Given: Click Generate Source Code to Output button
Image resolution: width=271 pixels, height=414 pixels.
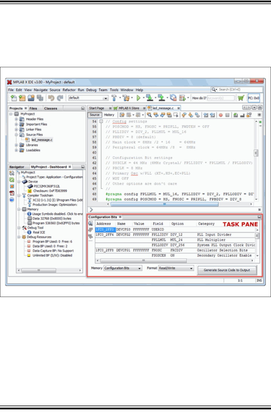Looking at the screenshot, I should point(227,270).
